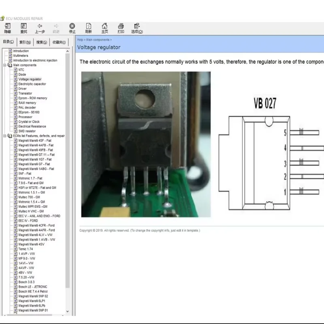Viewport: 324px width, 324px height.
Task: Open the SMD resistor topic
Action: coord(27,131)
